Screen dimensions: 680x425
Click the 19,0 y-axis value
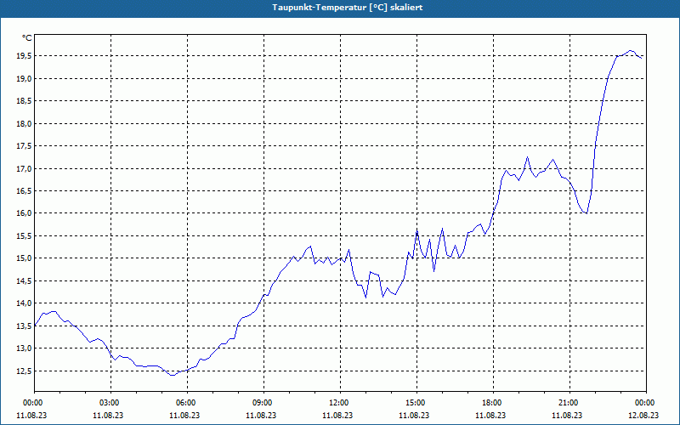(24, 78)
